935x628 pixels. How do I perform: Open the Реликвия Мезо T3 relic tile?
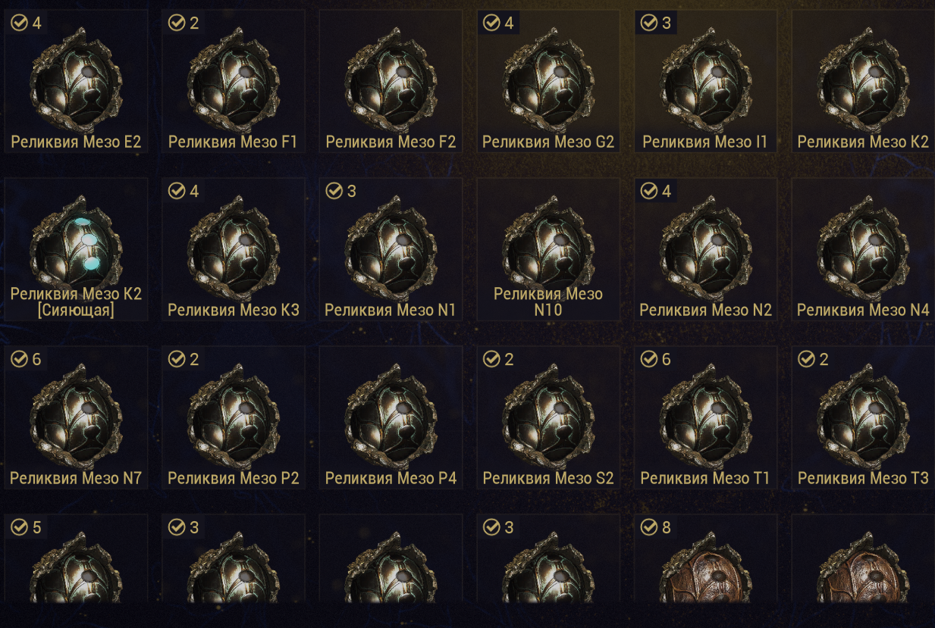coord(863,417)
